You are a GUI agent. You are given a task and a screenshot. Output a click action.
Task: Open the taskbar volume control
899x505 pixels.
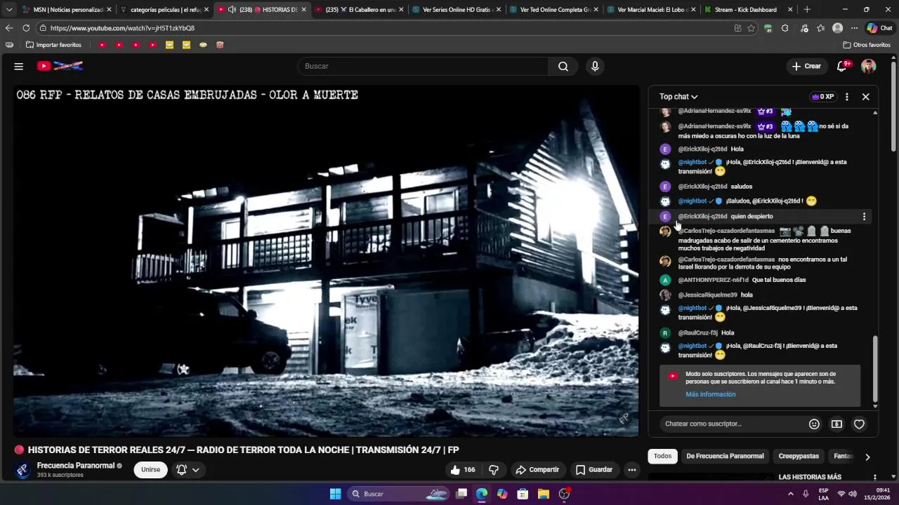point(853,494)
